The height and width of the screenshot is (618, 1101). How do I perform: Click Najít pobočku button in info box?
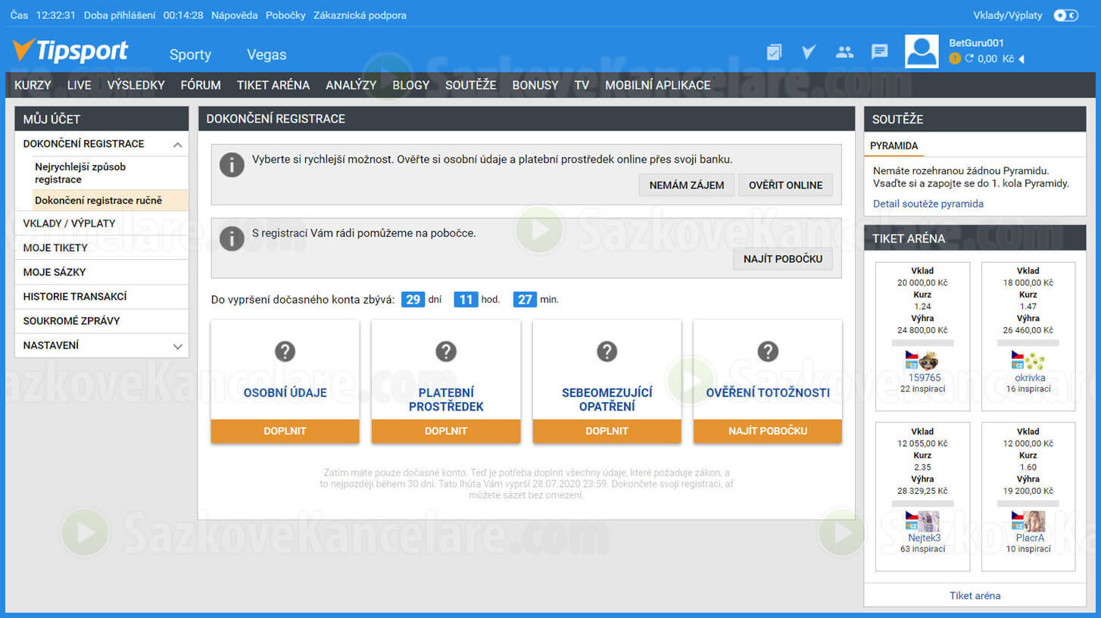tap(783, 259)
